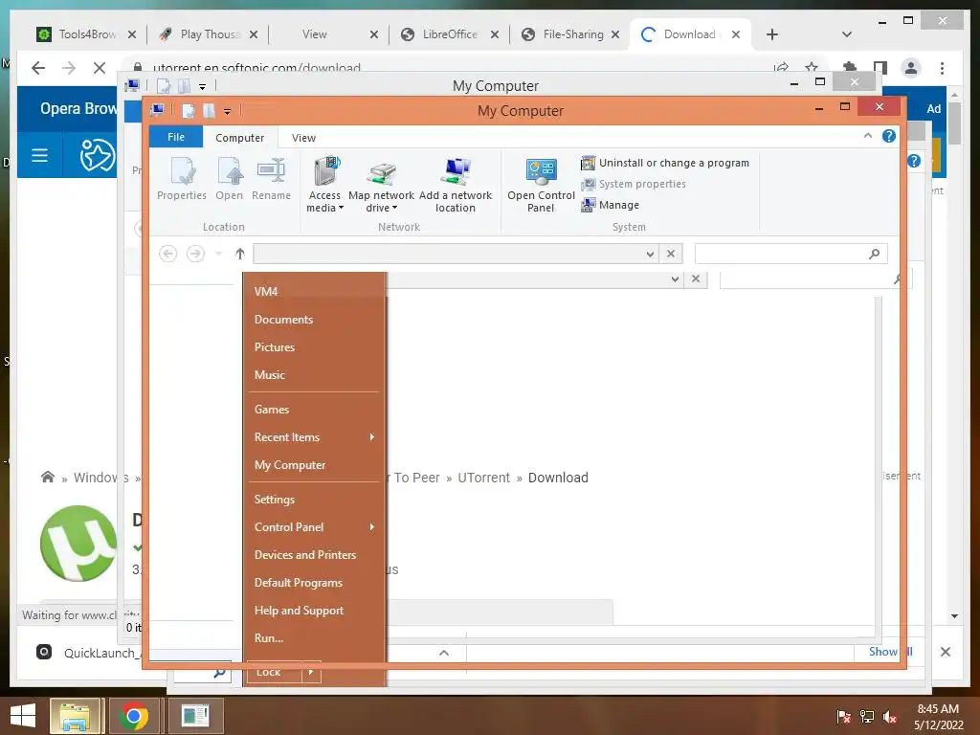Expand the address bar history dropdown
The height and width of the screenshot is (735, 980).
[650, 254]
